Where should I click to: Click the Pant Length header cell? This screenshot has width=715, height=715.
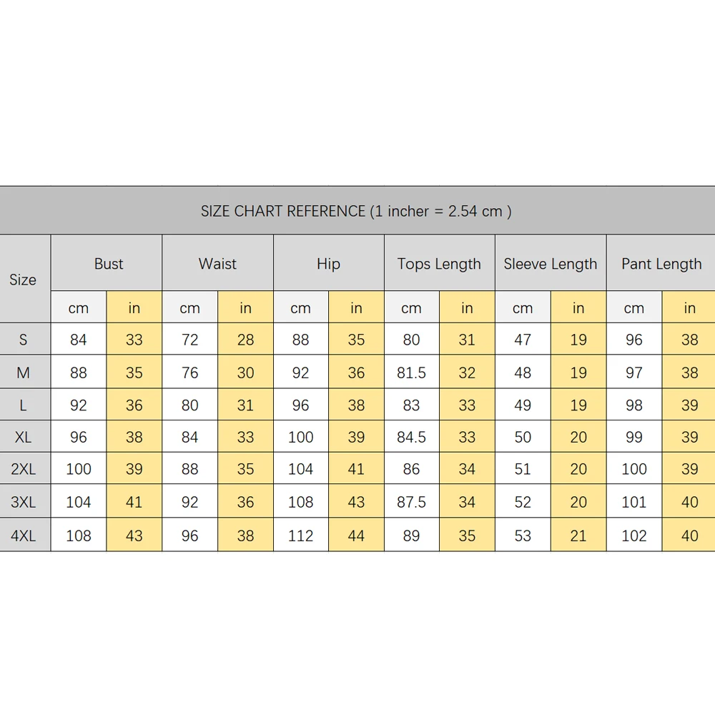(x=661, y=263)
